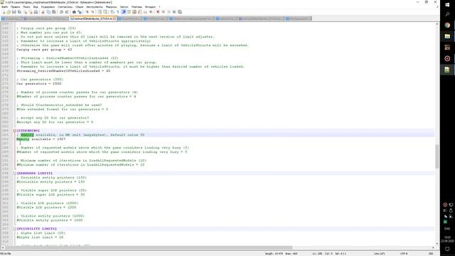Click Stop macro recording icon
Screen dimensions: 455x256
(164, 12)
